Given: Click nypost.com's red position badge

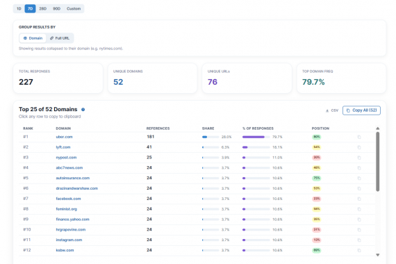Looking at the screenshot, I should [x=316, y=158].
